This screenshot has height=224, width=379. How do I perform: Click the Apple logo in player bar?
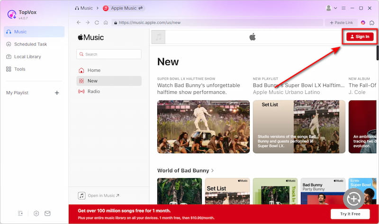point(253,37)
